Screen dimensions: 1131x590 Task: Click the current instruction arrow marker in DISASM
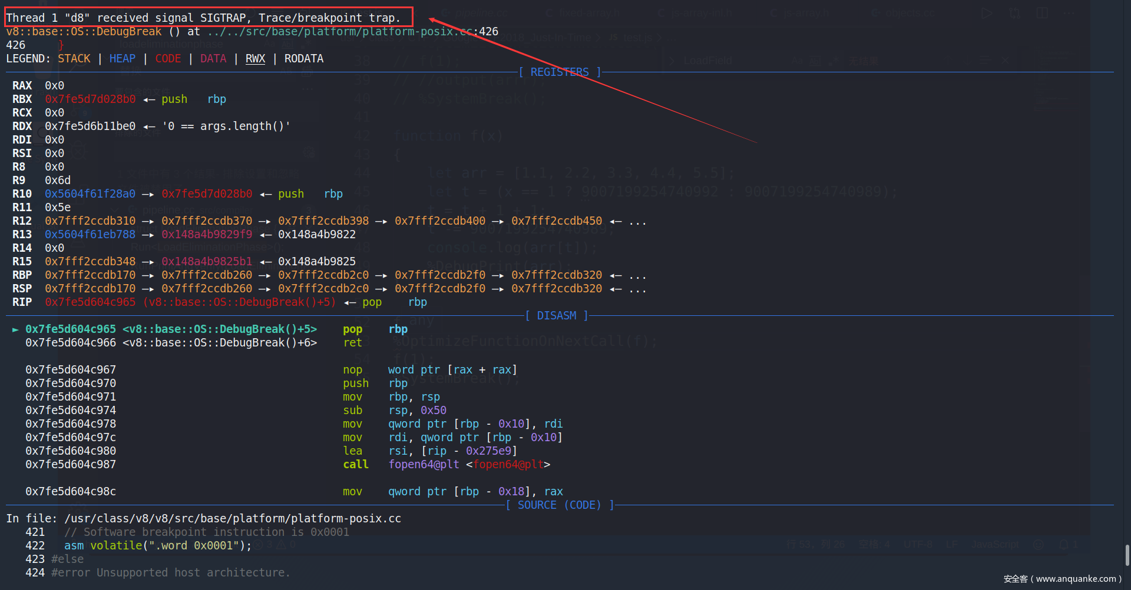[x=15, y=329]
